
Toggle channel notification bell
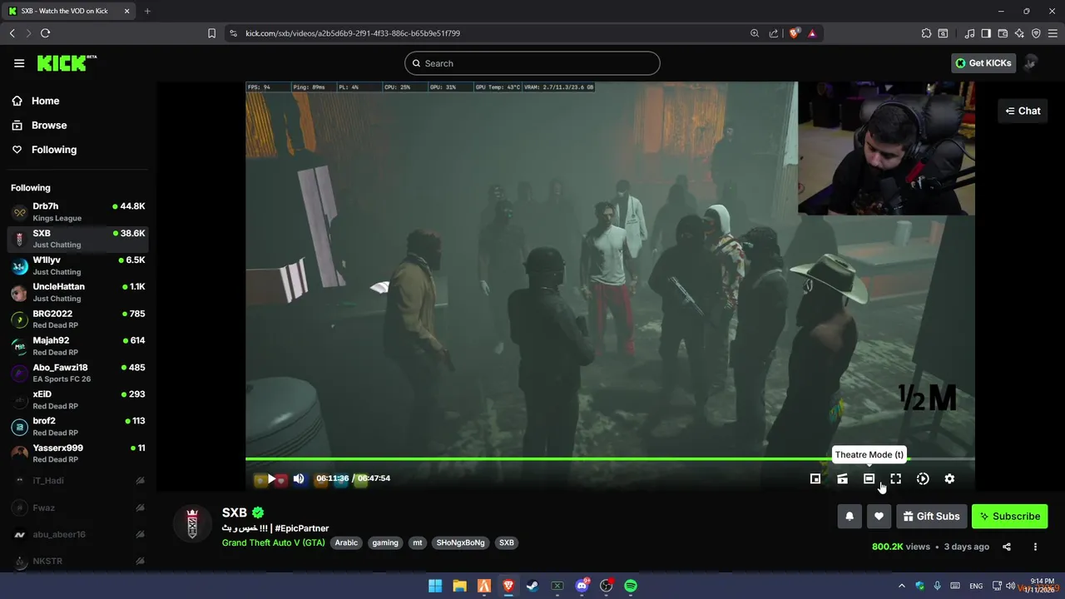pos(850,516)
